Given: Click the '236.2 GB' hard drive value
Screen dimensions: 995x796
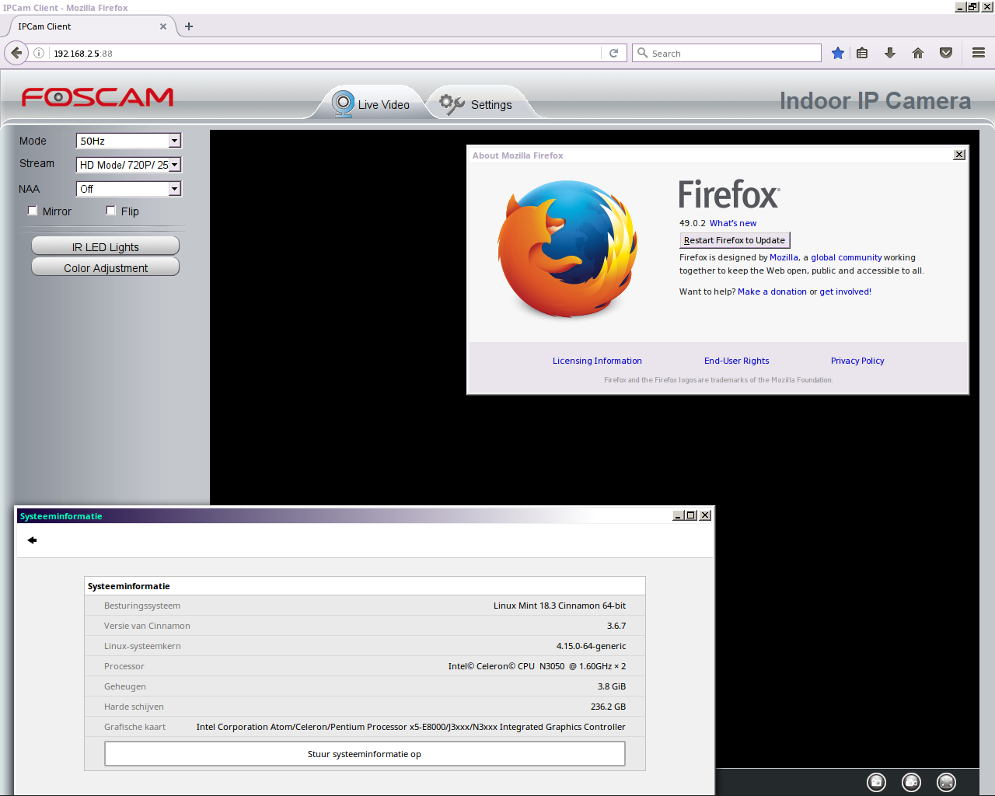Looking at the screenshot, I should pos(608,707).
